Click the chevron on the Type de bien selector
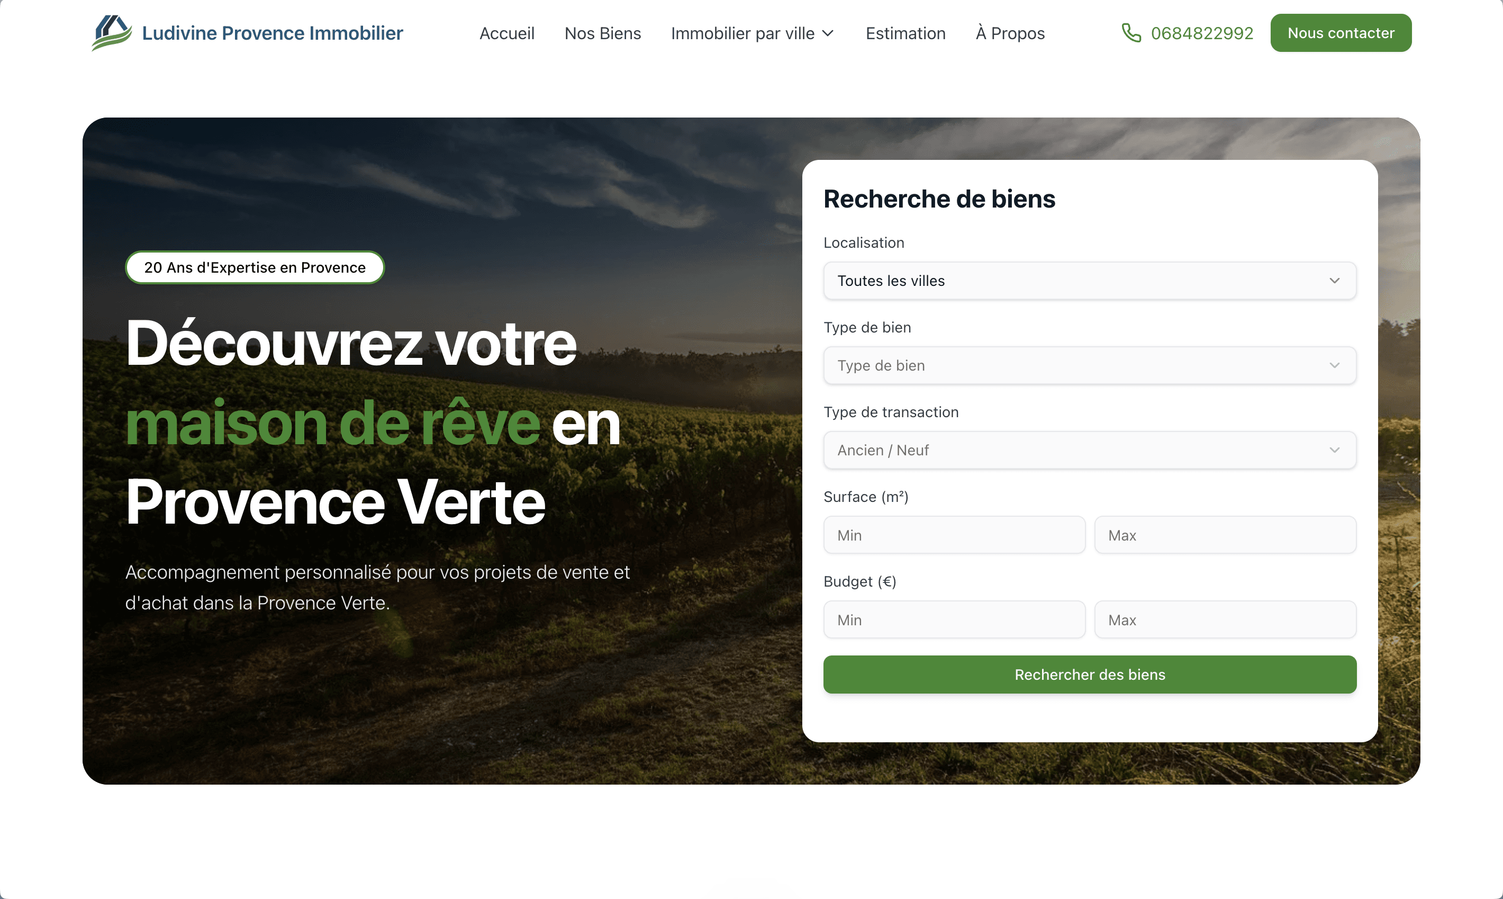Screen dimensions: 1503x899 (x=1335, y=365)
